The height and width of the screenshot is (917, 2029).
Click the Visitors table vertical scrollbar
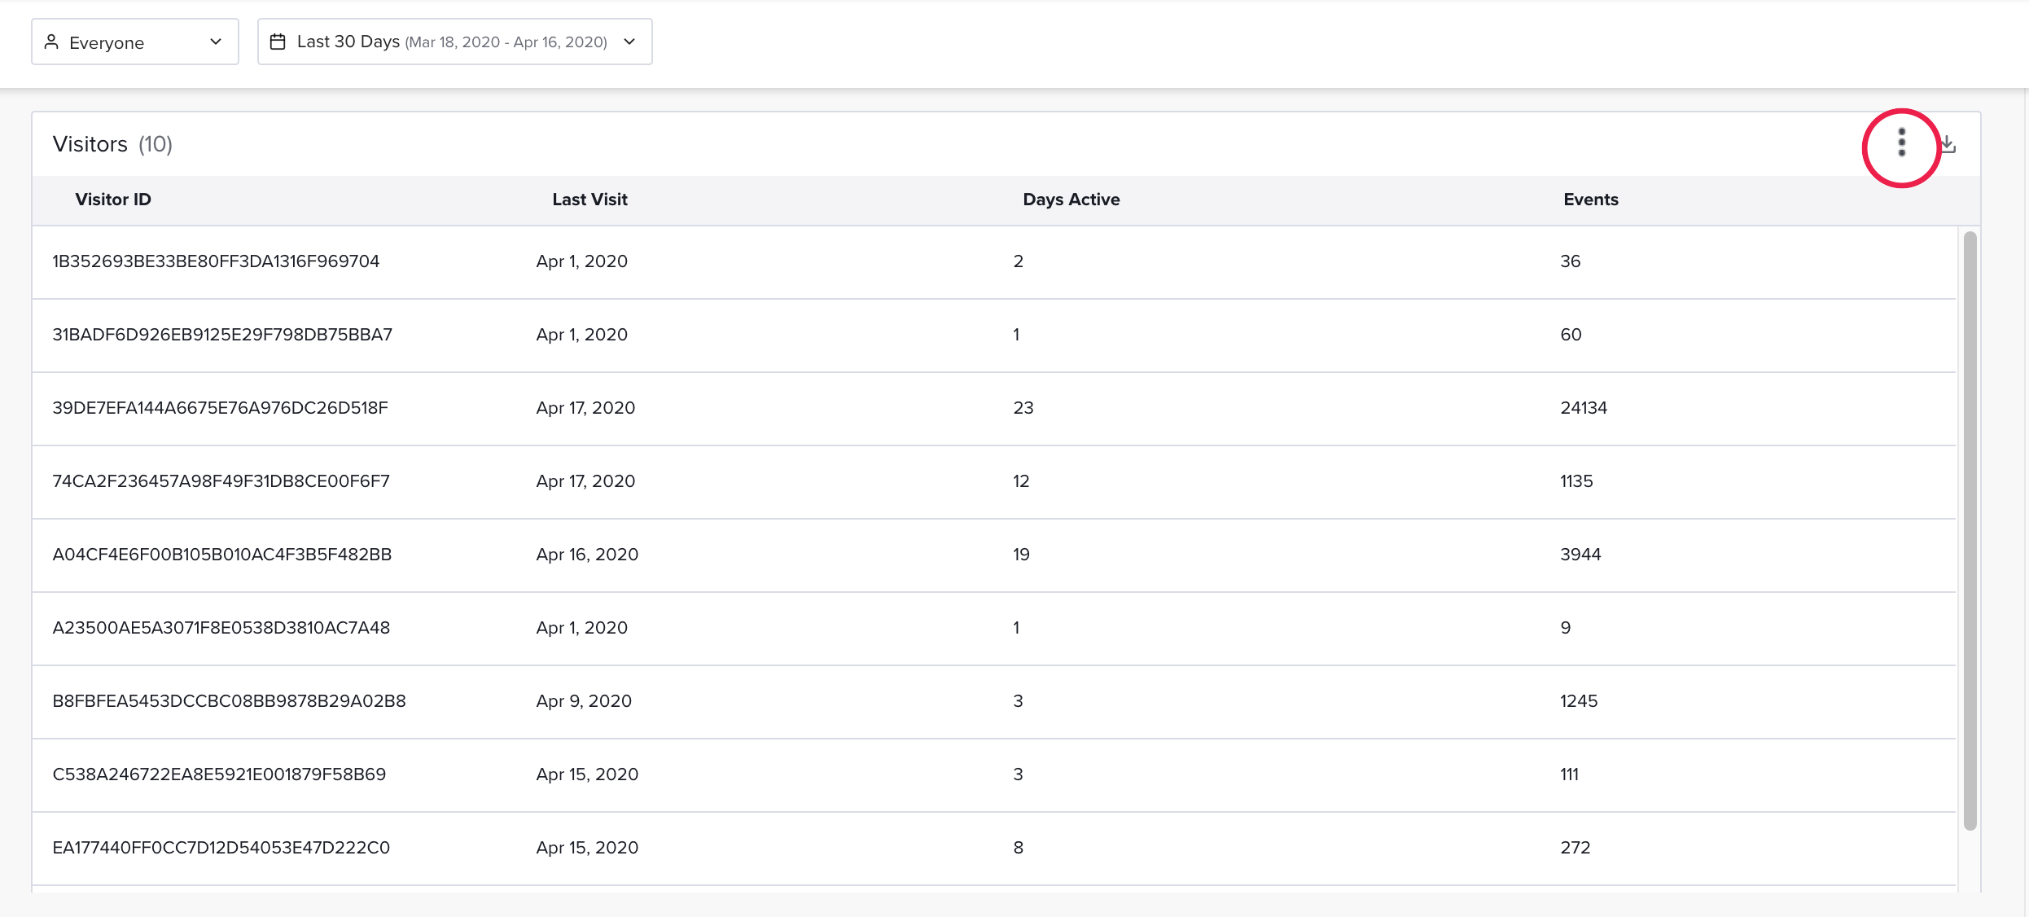pos(1970,531)
